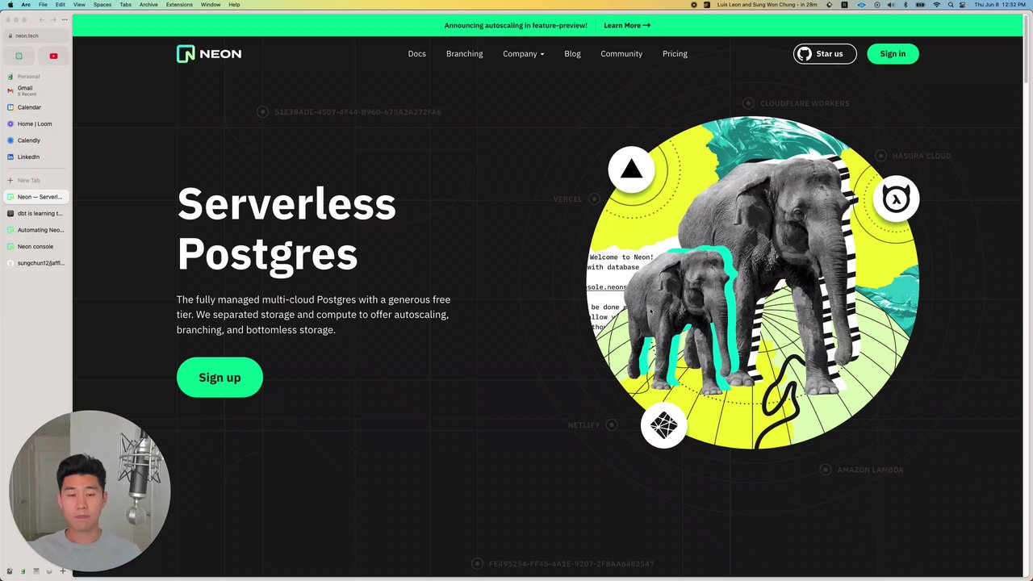Open Home | Loom pinned tab
The image size is (1033, 581).
coord(36,124)
